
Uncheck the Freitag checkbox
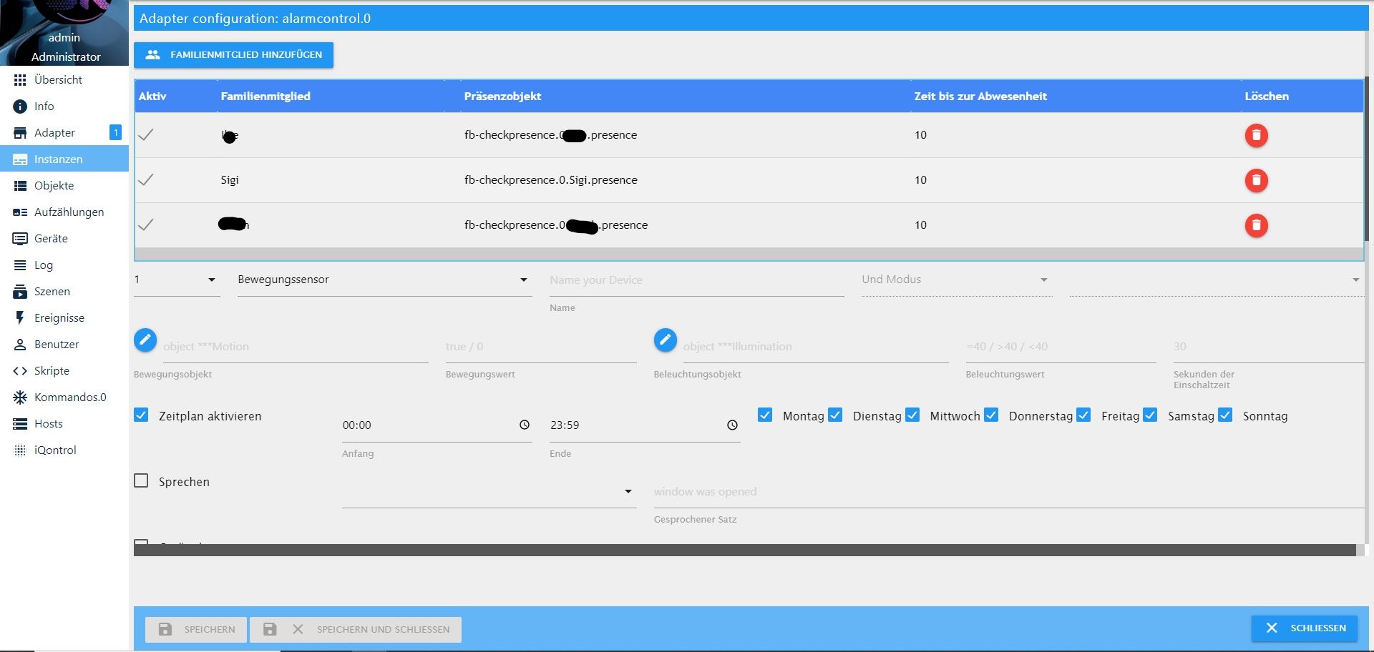point(1083,415)
